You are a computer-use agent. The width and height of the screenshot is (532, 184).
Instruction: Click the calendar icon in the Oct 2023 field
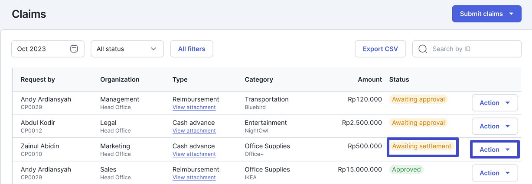(x=74, y=49)
